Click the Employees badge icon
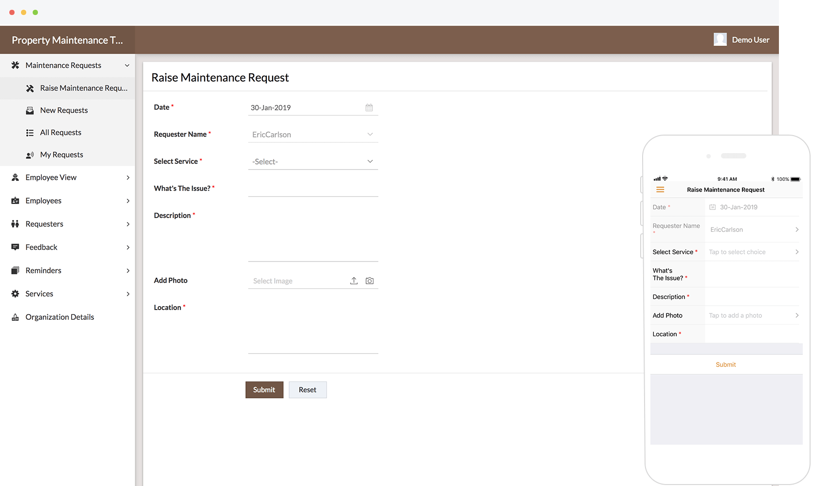 pyautogui.click(x=15, y=201)
